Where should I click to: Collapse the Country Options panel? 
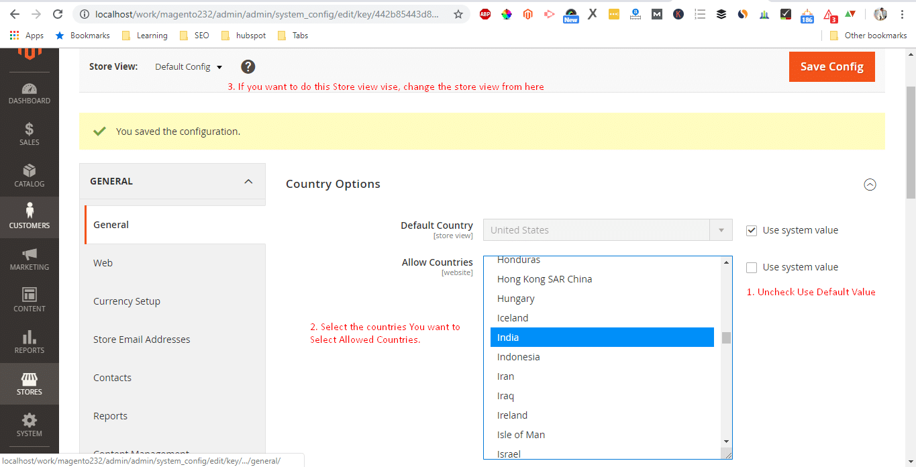point(870,184)
